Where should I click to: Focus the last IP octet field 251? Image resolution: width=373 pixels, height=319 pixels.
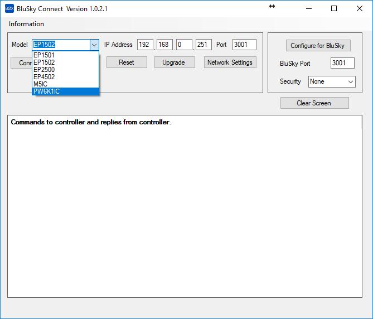click(204, 45)
